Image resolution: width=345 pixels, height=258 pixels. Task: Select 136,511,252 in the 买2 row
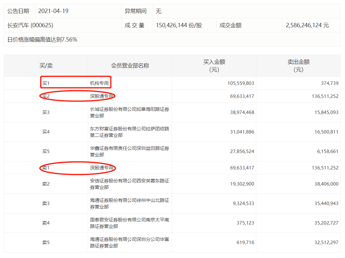coord(325,96)
